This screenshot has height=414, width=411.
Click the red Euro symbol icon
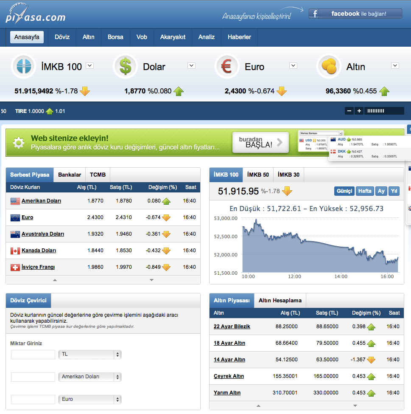click(227, 67)
